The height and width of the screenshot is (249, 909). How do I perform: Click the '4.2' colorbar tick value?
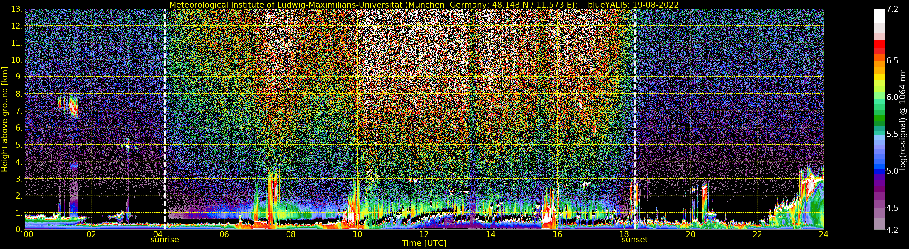pyautogui.click(x=892, y=230)
